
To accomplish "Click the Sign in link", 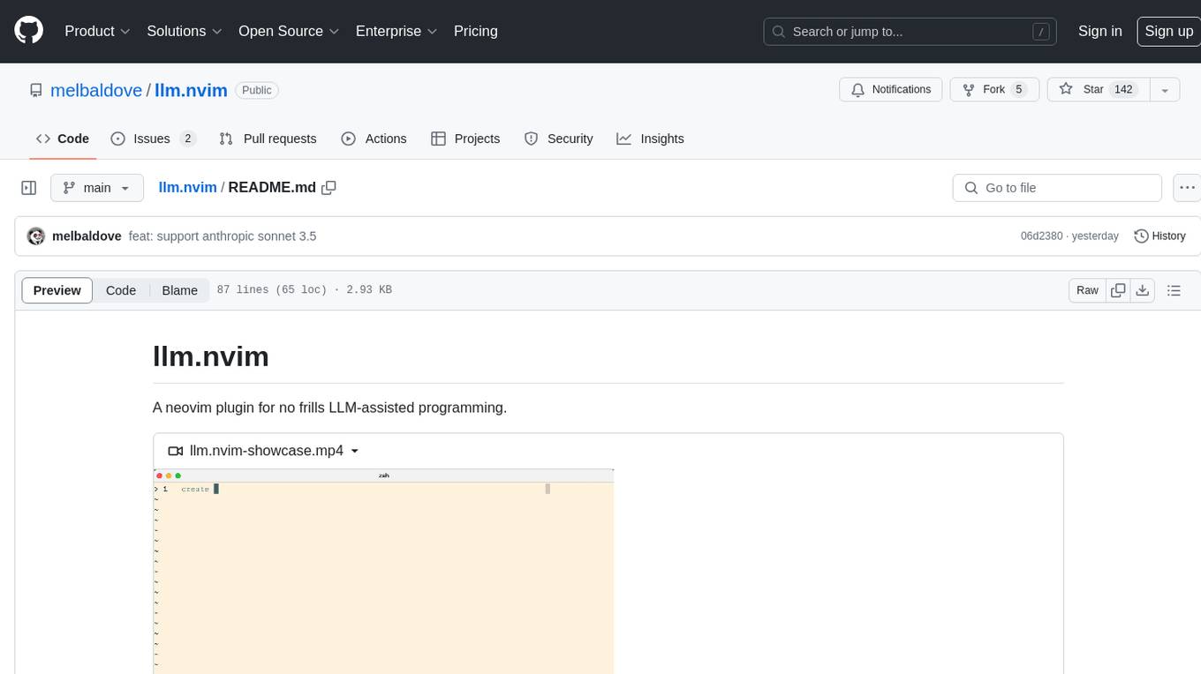I will click(1100, 31).
